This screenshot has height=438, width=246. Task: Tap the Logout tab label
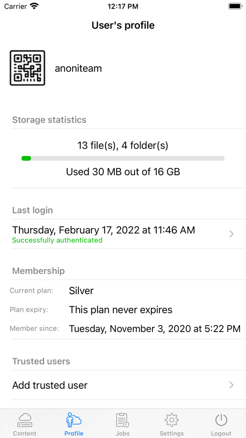point(221,433)
